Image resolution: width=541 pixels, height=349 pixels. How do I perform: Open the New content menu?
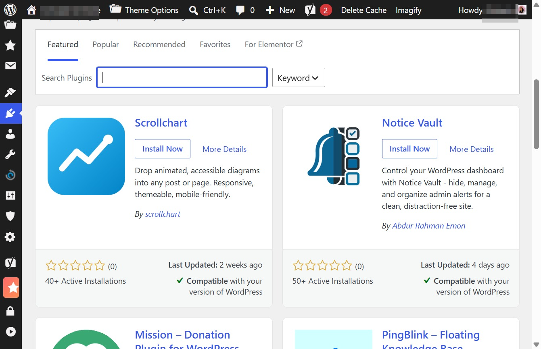[280, 10]
